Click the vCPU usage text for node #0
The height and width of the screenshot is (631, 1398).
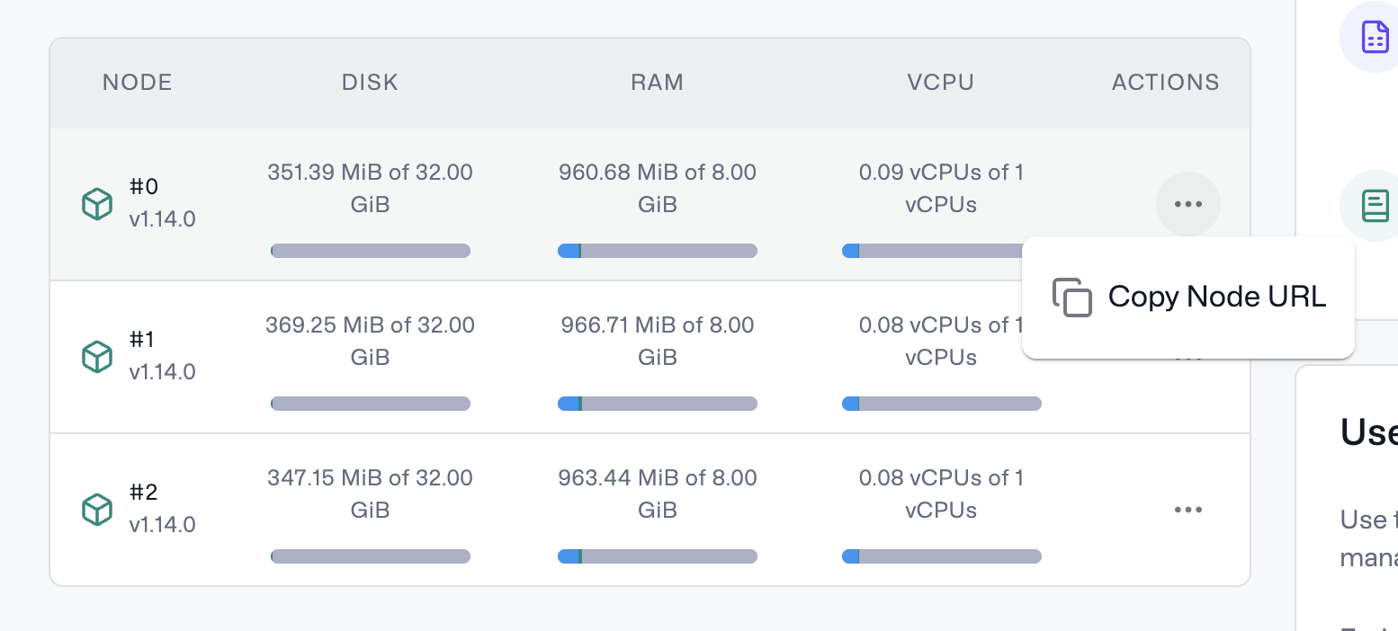[x=941, y=188]
